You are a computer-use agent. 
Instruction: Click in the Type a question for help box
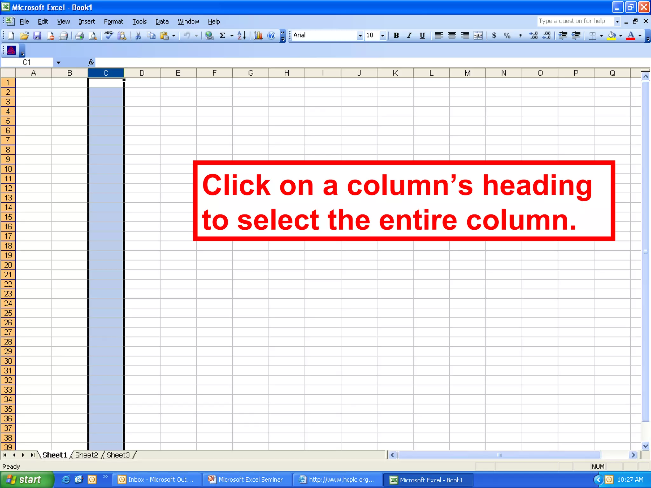pyautogui.click(x=575, y=21)
